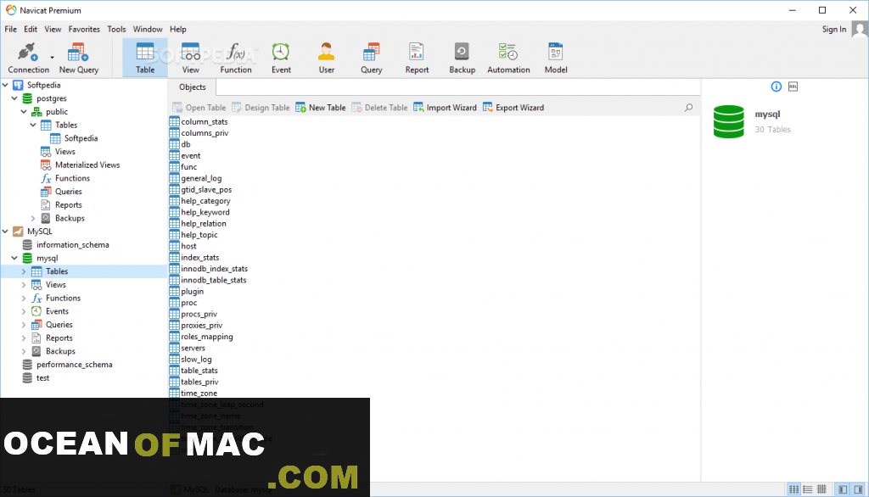Open the Query objects toolbar button
The image size is (869, 497).
coord(372,58)
